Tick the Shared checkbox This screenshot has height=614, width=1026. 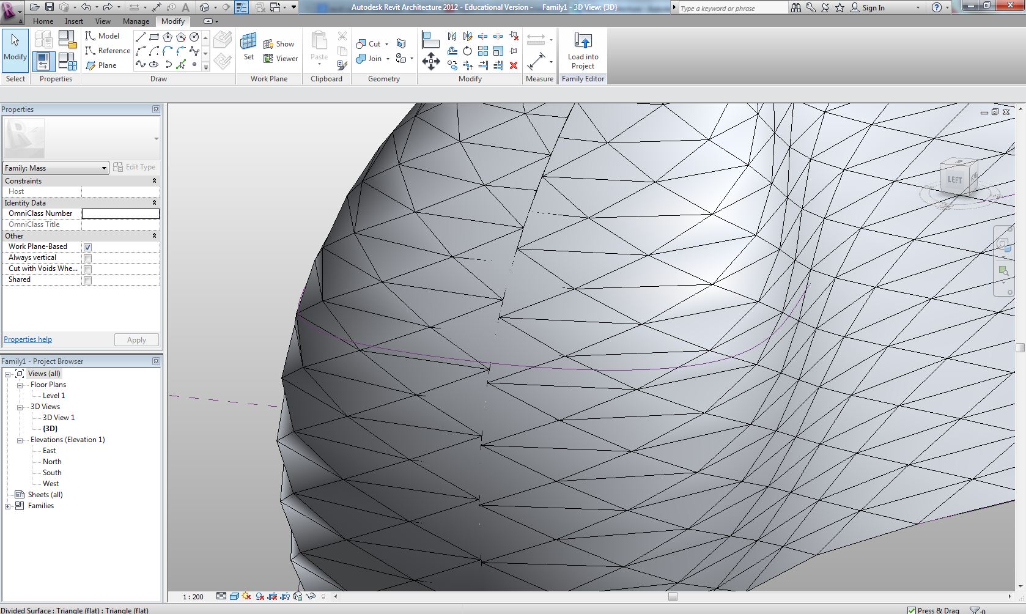click(x=88, y=280)
